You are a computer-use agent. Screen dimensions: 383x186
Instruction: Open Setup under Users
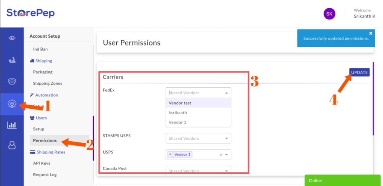[x=39, y=129]
